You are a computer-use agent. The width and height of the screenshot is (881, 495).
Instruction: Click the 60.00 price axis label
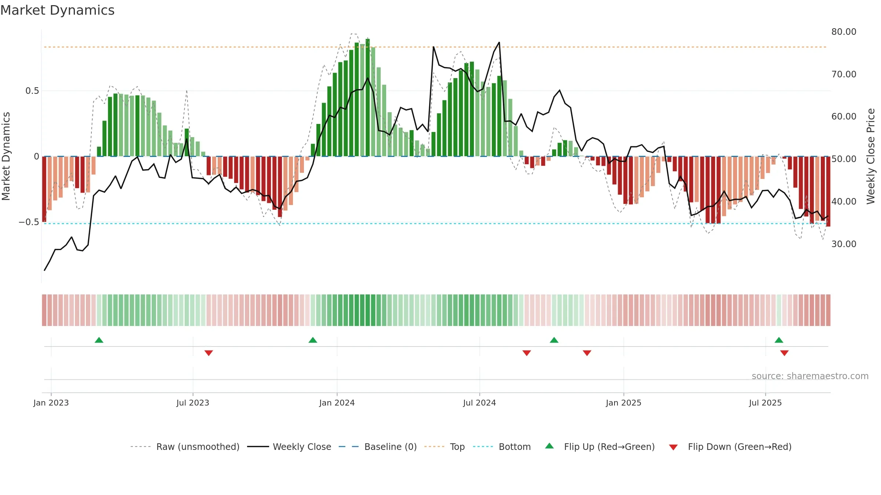pos(844,117)
